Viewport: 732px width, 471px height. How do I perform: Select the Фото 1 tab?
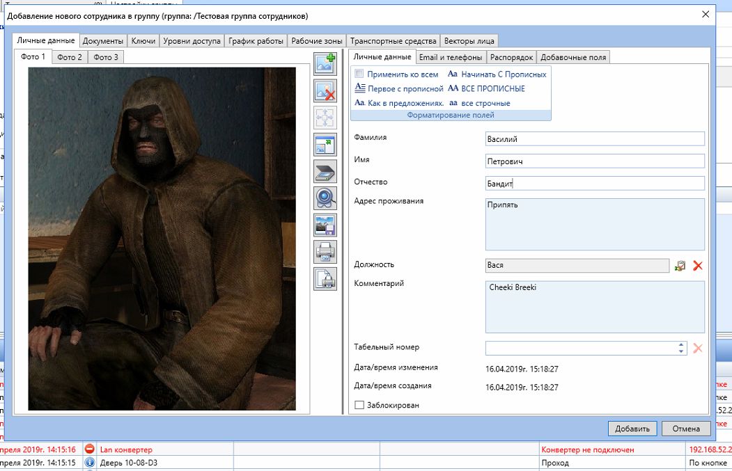(33, 56)
